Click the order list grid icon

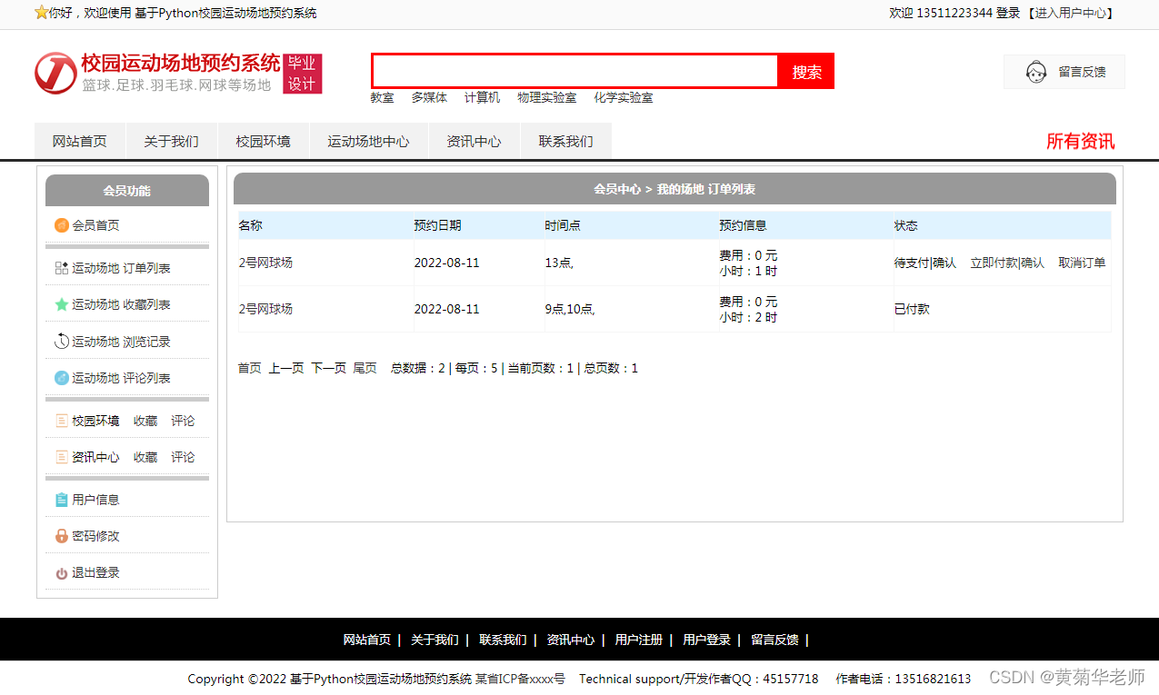pos(62,268)
